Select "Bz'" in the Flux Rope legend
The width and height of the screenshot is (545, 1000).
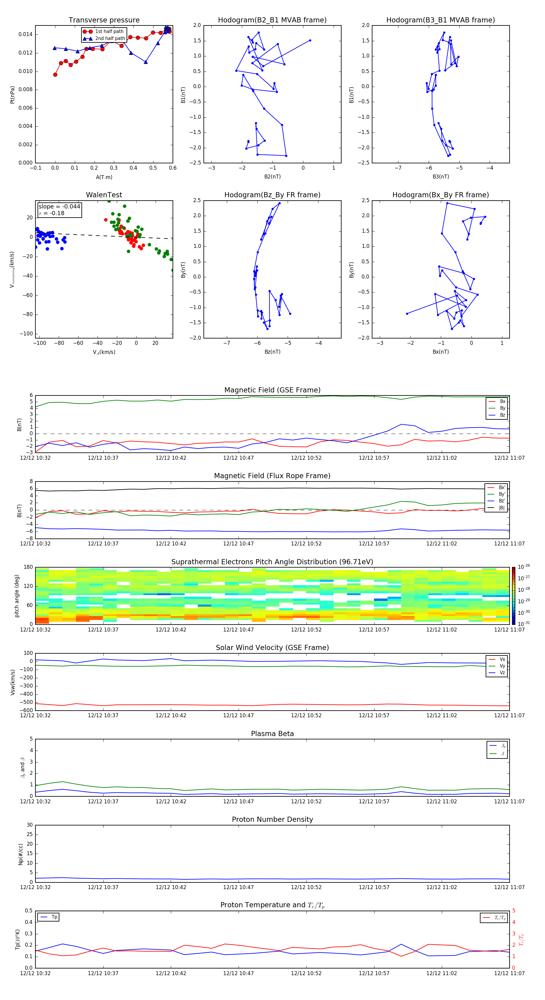coord(497,501)
